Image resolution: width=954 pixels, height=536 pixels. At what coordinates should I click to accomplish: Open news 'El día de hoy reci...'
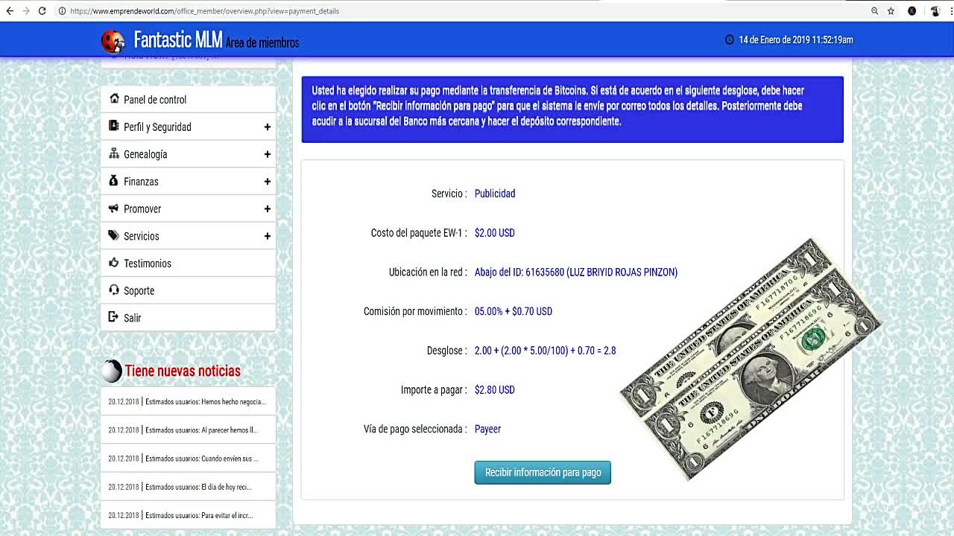[188, 487]
